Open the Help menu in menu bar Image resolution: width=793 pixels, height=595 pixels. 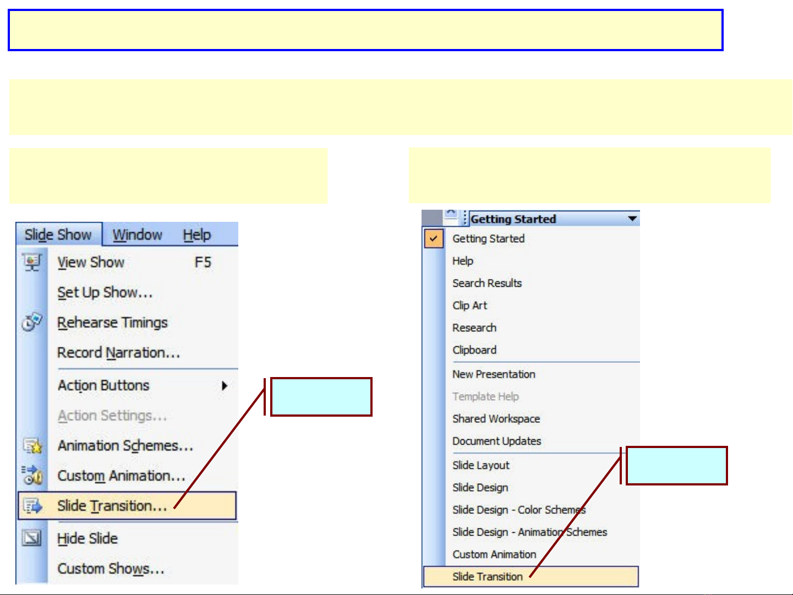[197, 235]
